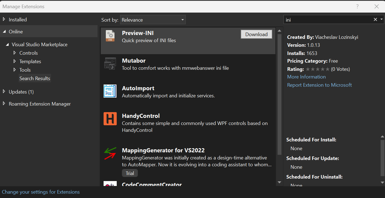The width and height of the screenshot is (385, 198).
Task: Expand the Templates node
Action: coord(15,61)
